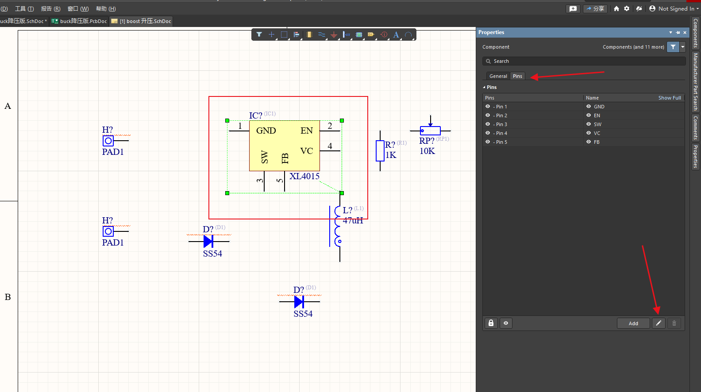Open the selection filter in the floating toolbar
The height and width of the screenshot is (392, 701).
point(259,35)
